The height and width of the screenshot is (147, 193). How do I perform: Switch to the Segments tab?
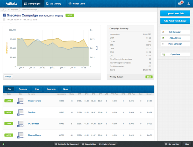click(x=51, y=89)
